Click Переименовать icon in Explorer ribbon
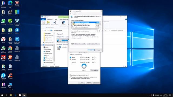Viewport: 173px width, 97px height. pyautogui.click(x=55, y=23)
